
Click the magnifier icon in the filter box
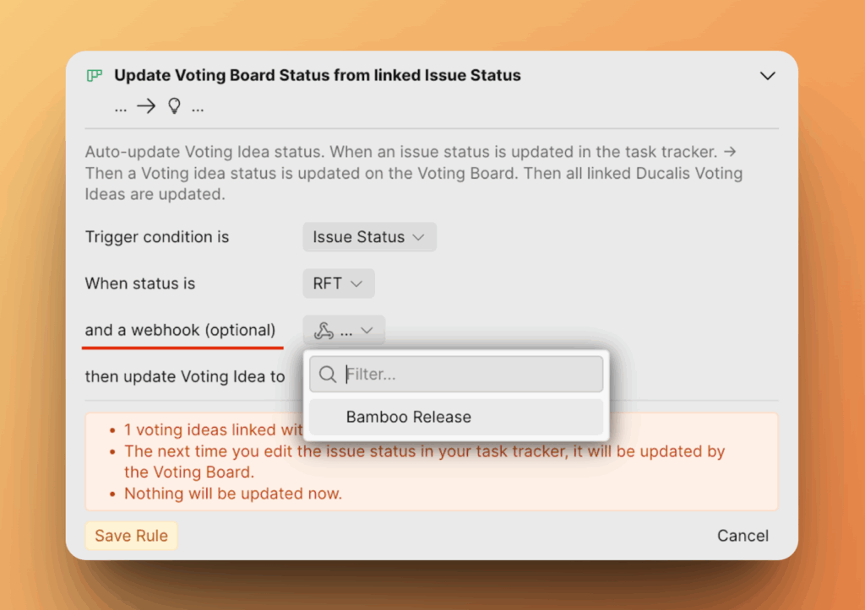pyautogui.click(x=328, y=375)
